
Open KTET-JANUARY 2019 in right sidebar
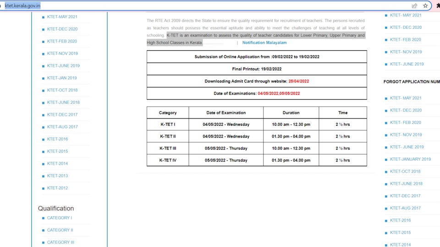coord(410,159)
